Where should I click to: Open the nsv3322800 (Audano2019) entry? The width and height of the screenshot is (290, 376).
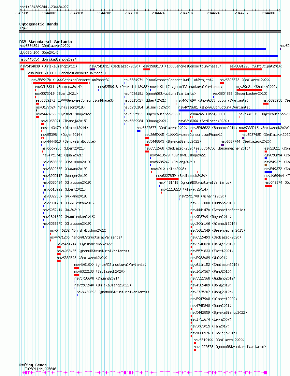(213, 203)
